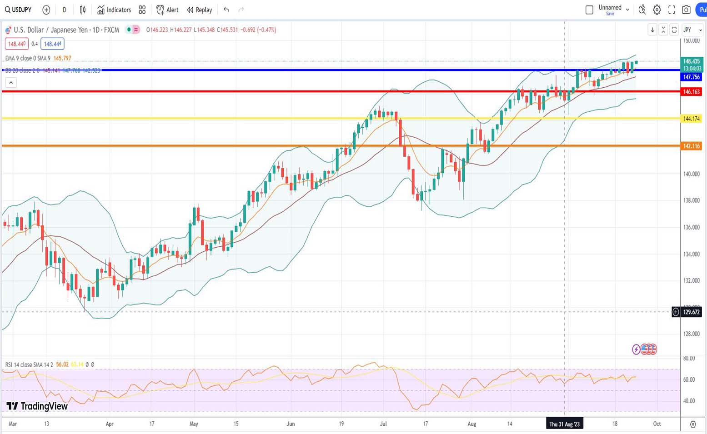
Task: Click the blue 147.756 price level label
Action: pyautogui.click(x=691, y=77)
